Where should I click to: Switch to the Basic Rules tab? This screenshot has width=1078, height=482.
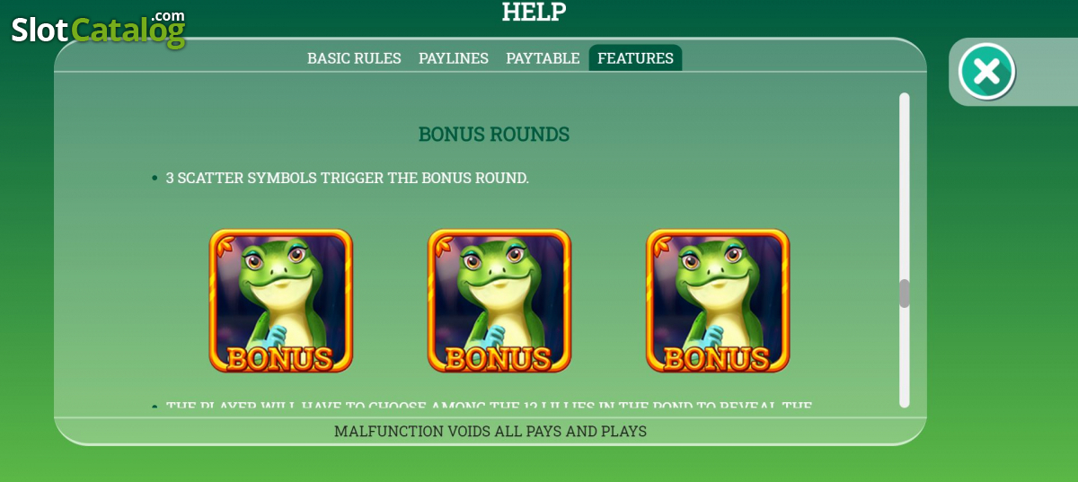point(354,58)
